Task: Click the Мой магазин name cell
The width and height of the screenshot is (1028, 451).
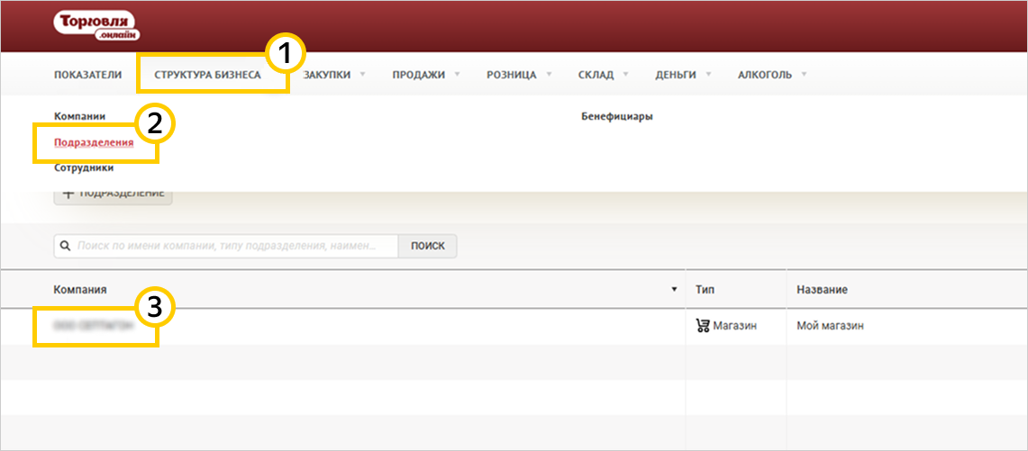Action: 830,326
